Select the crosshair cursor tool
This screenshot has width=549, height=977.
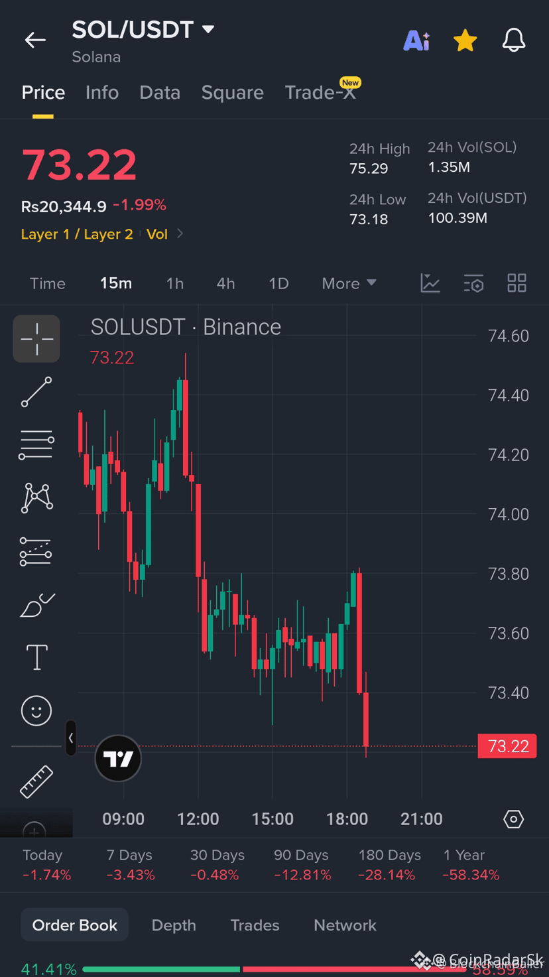[x=36, y=339]
